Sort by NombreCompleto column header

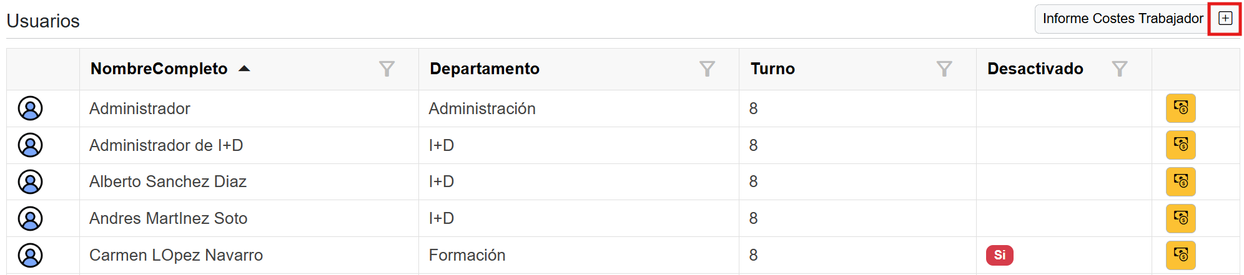pos(159,69)
